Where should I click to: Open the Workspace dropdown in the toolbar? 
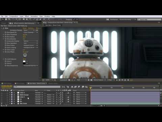(128, 20)
